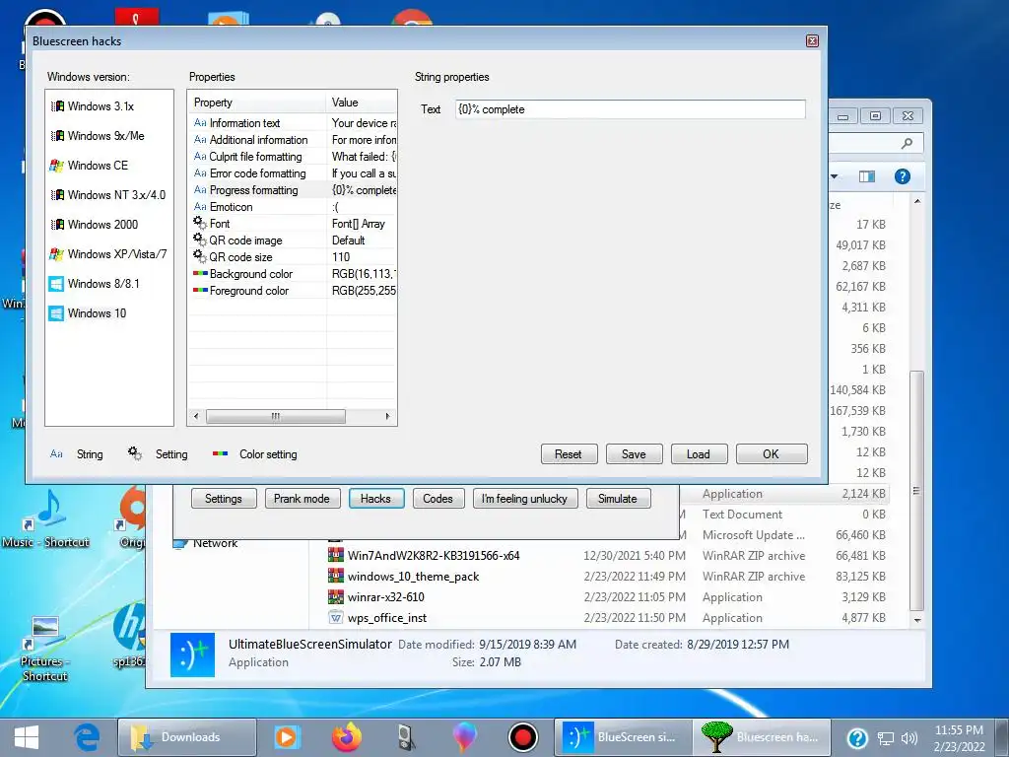Click the Reset button
The width and height of the screenshot is (1009, 757).
(x=569, y=453)
